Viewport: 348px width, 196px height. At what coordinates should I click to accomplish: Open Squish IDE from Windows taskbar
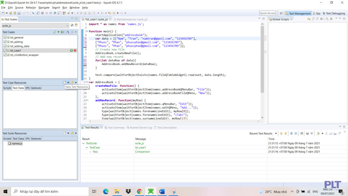[151, 191]
